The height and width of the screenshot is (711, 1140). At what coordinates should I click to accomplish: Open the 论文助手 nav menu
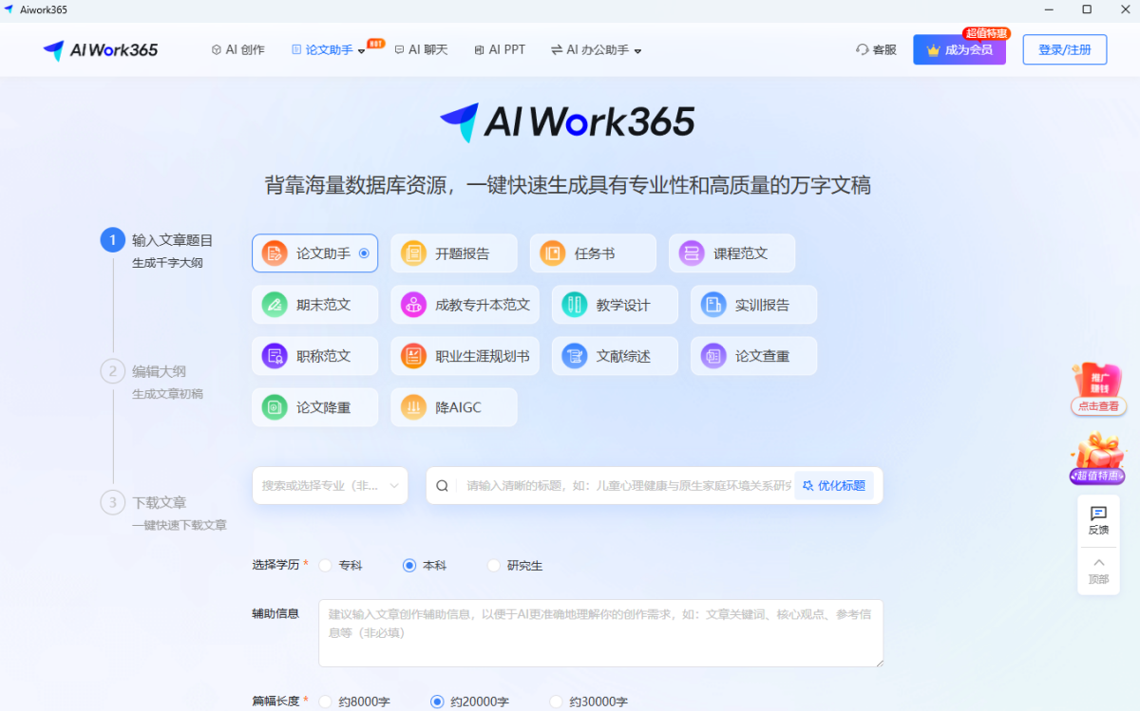point(329,49)
